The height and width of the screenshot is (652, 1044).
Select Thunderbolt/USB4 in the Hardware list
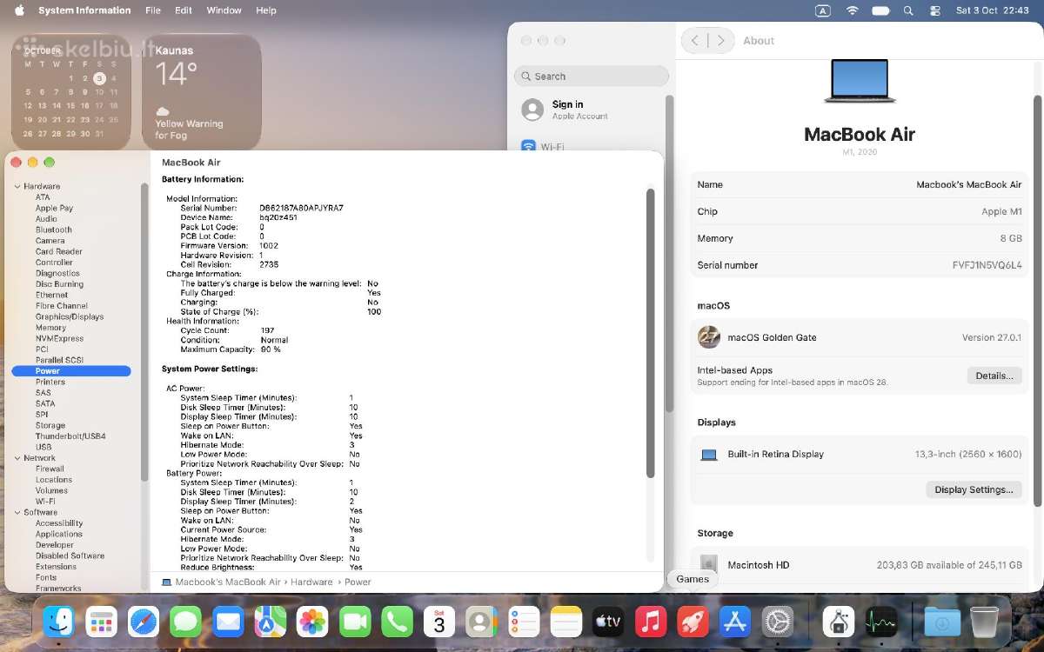pyautogui.click(x=70, y=436)
